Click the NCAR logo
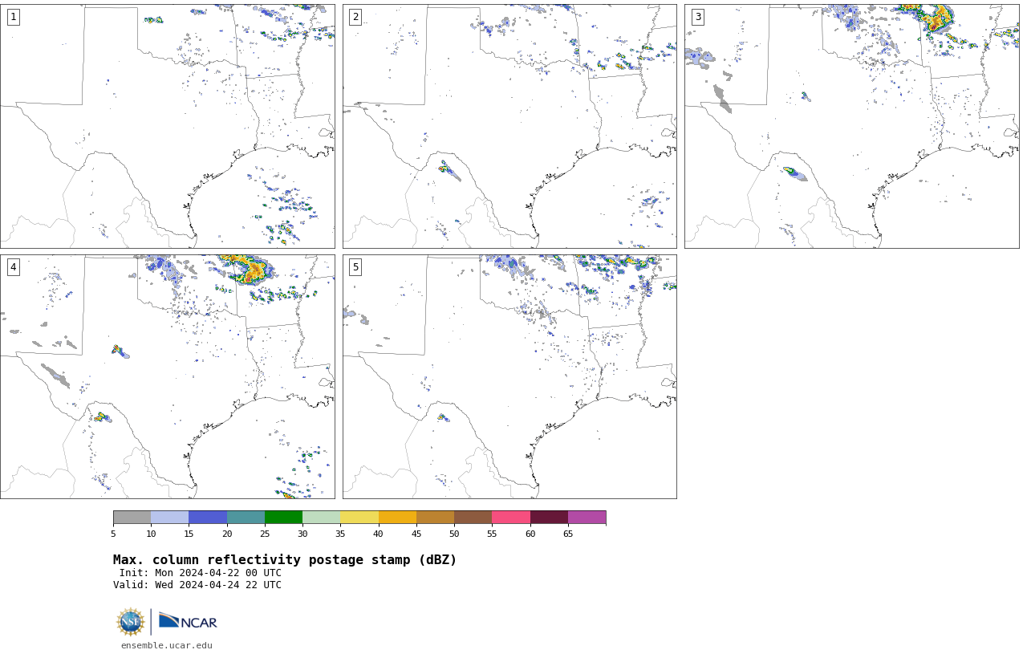This screenshot has height=654, width=1027. click(188, 621)
